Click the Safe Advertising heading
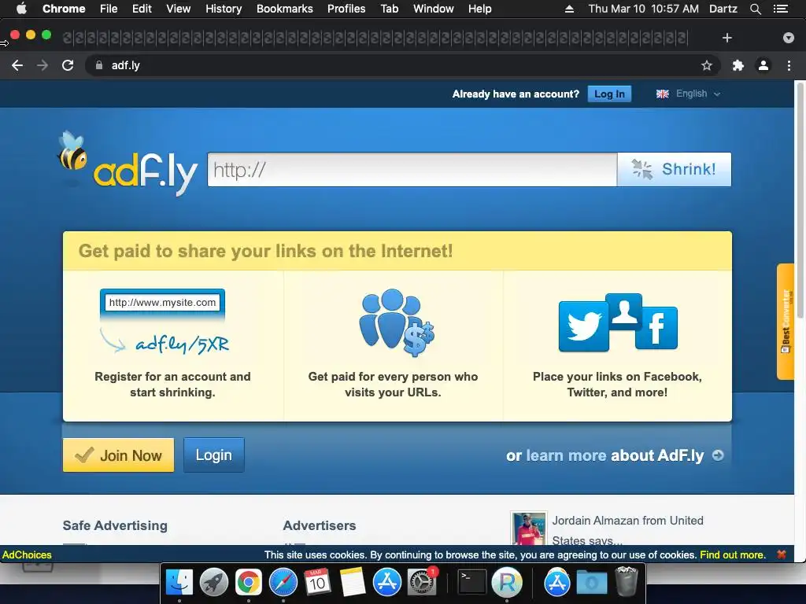 [115, 525]
